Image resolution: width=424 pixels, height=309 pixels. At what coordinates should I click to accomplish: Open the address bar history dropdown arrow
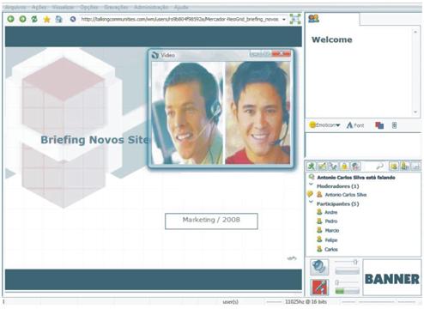(x=284, y=20)
